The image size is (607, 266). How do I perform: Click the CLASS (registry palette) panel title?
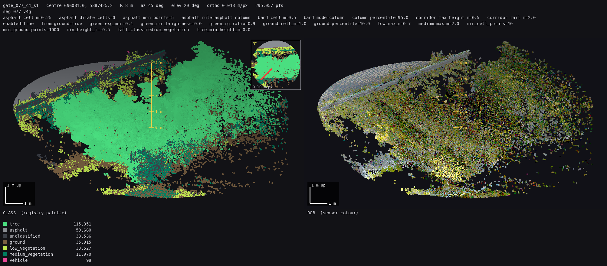[35, 213]
